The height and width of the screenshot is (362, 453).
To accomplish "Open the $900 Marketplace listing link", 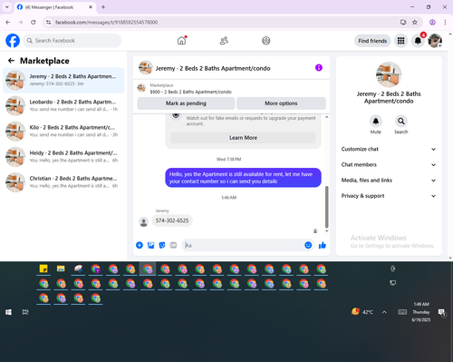I will tap(190, 92).
